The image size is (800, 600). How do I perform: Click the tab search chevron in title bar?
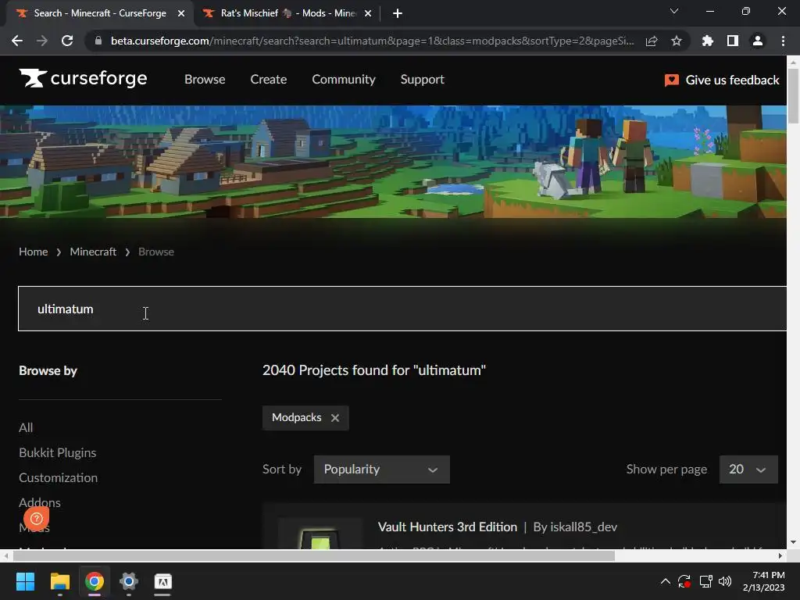(x=674, y=11)
